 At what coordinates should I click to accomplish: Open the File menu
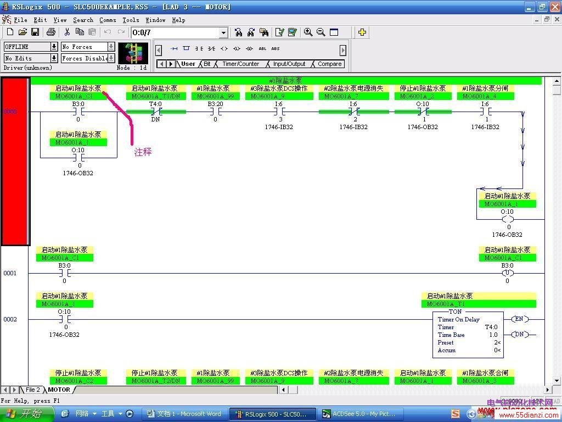pos(20,20)
